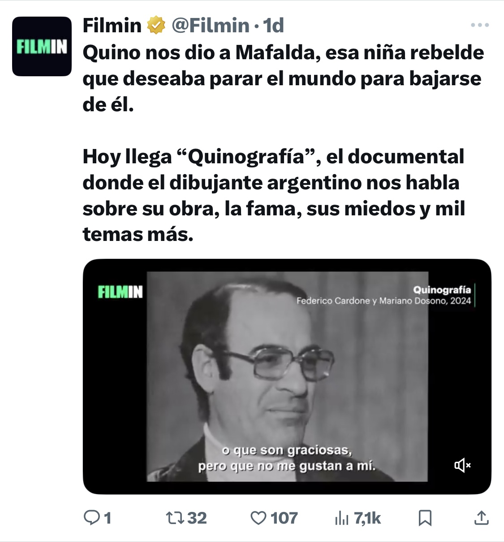Share the tweet with the upload icon
The height and width of the screenshot is (542, 504).
[481, 518]
